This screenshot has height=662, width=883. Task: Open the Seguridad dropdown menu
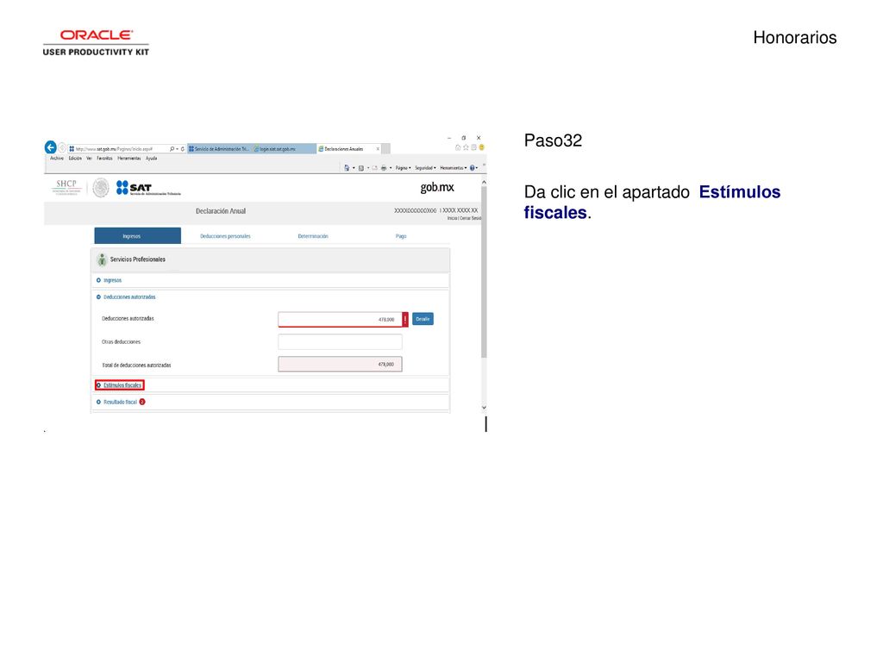pyautogui.click(x=425, y=168)
